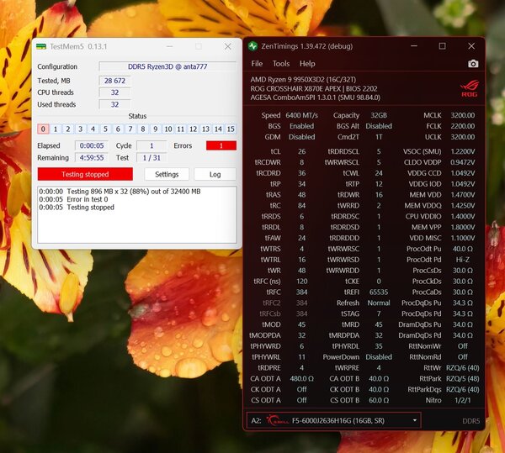The height and width of the screenshot is (453, 505).
Task: Close the TestMem5 window
Action: pyautogui.click(x=228, y=46)
